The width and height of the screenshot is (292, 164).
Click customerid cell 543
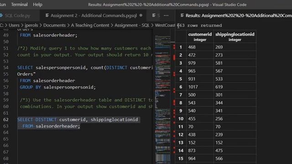pyautogui.click(x=200, y=103)
